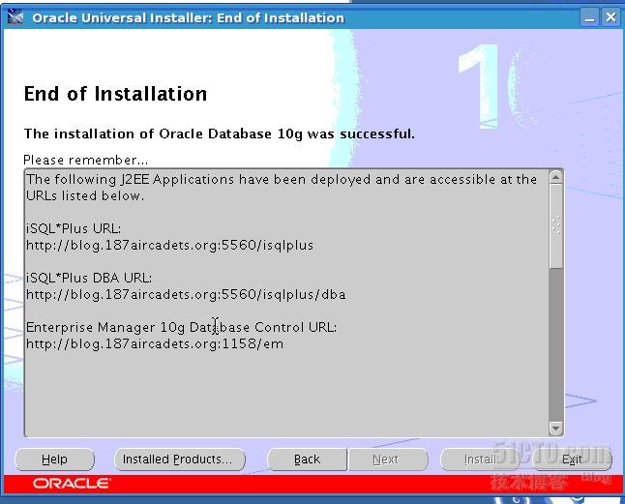Click the iSQL*Plus DBA URL ending in /dba
The image size is (625, 504).
(x=186, y=294)
